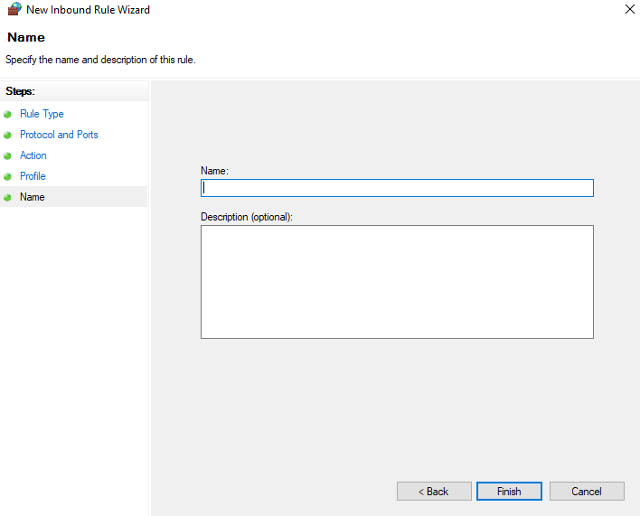
Task: Jump to the Action step
Action: tap(33, 155)
